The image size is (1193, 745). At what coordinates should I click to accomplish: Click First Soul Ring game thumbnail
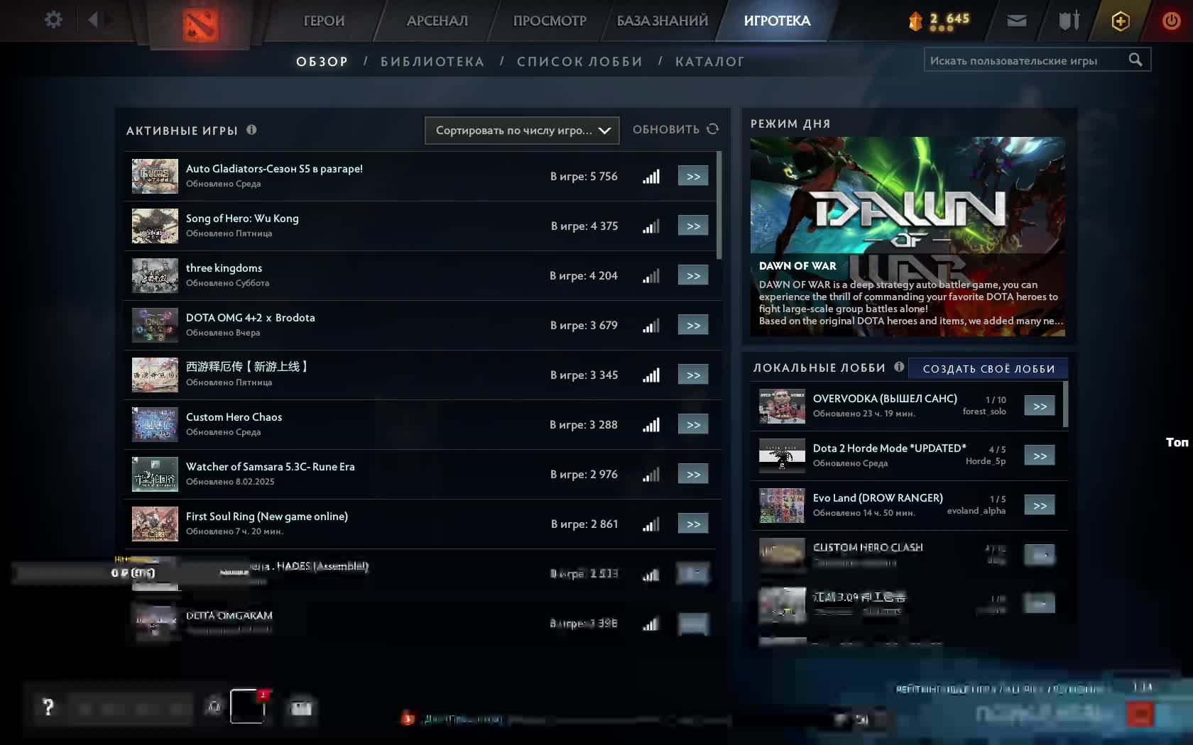click(x=155, y=524)
